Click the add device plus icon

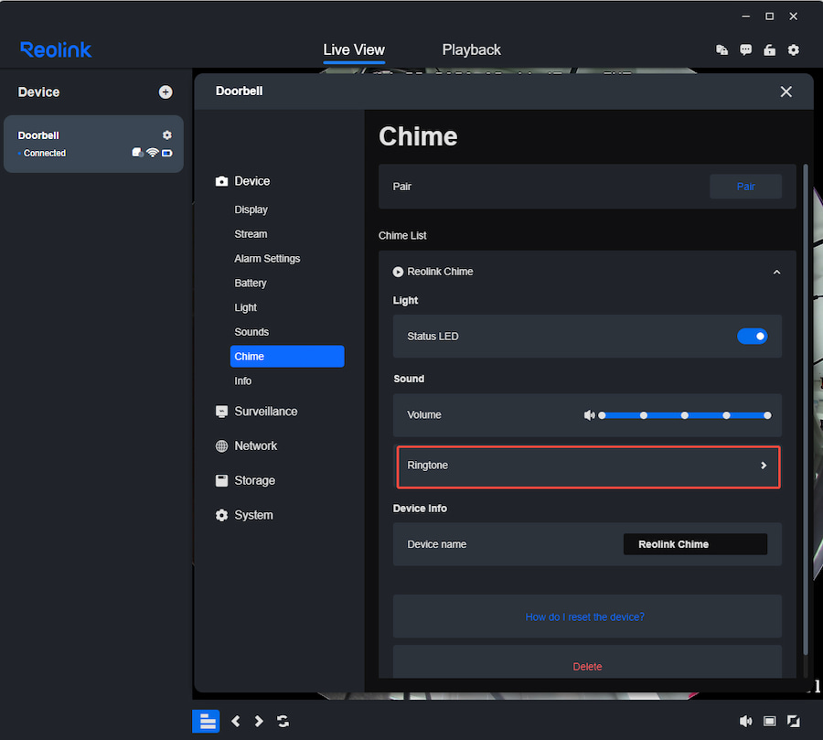(x=166, y=91)
